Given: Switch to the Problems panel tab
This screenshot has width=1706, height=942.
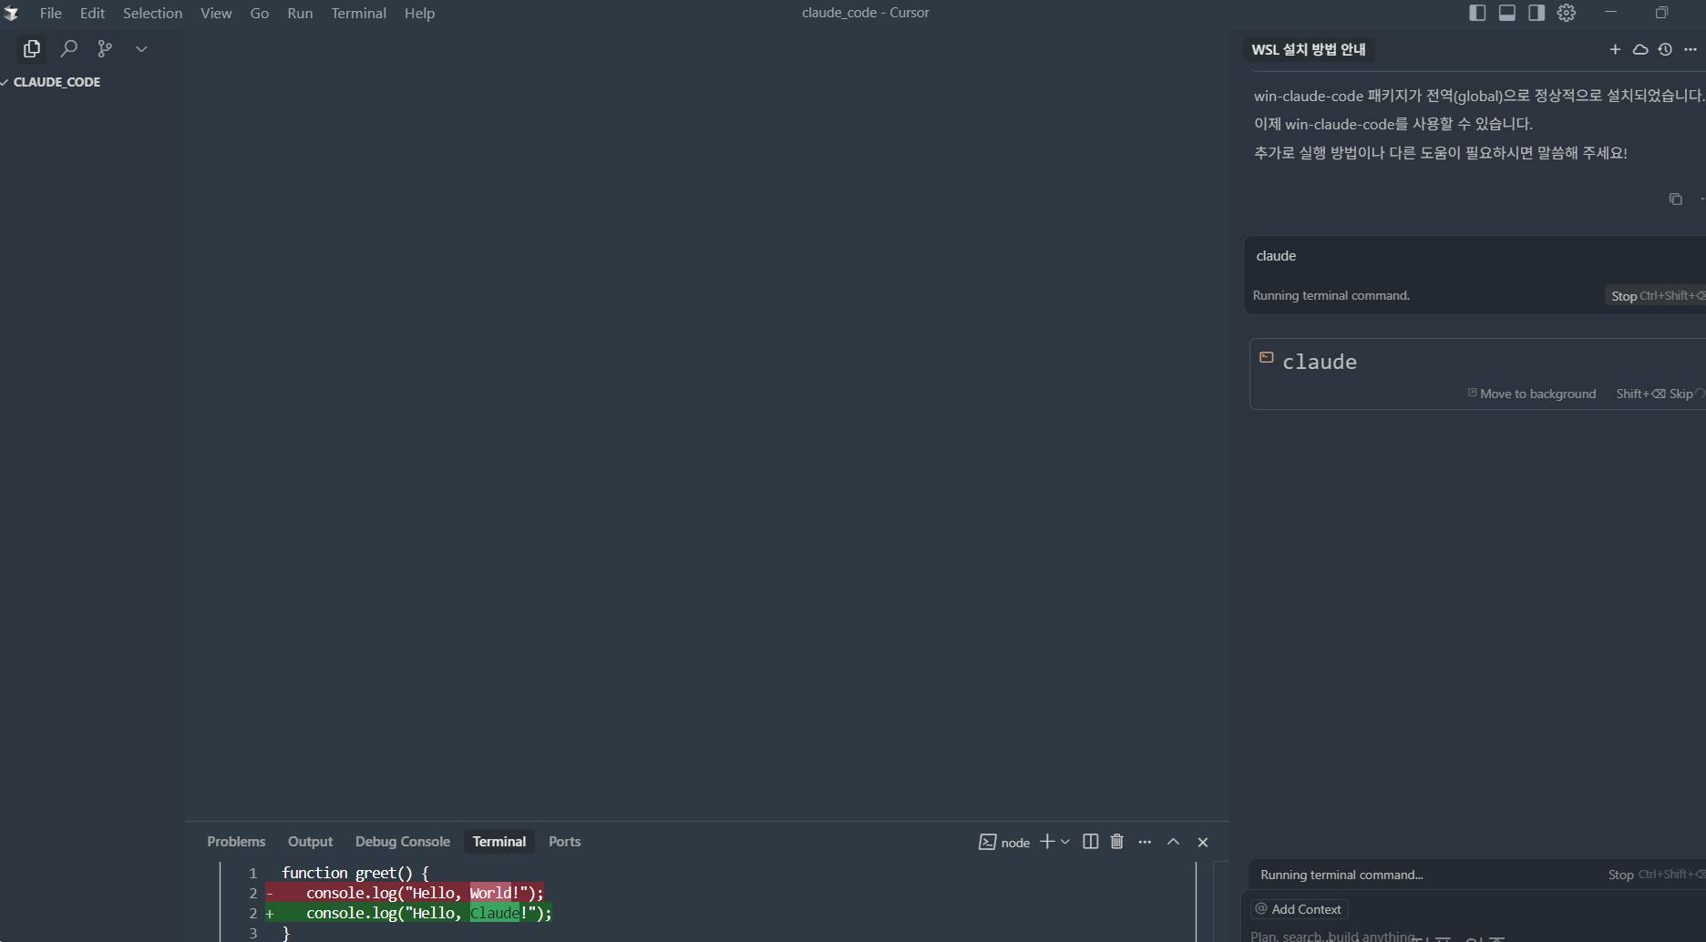Looking at the screenshot, I should (236, 842).
